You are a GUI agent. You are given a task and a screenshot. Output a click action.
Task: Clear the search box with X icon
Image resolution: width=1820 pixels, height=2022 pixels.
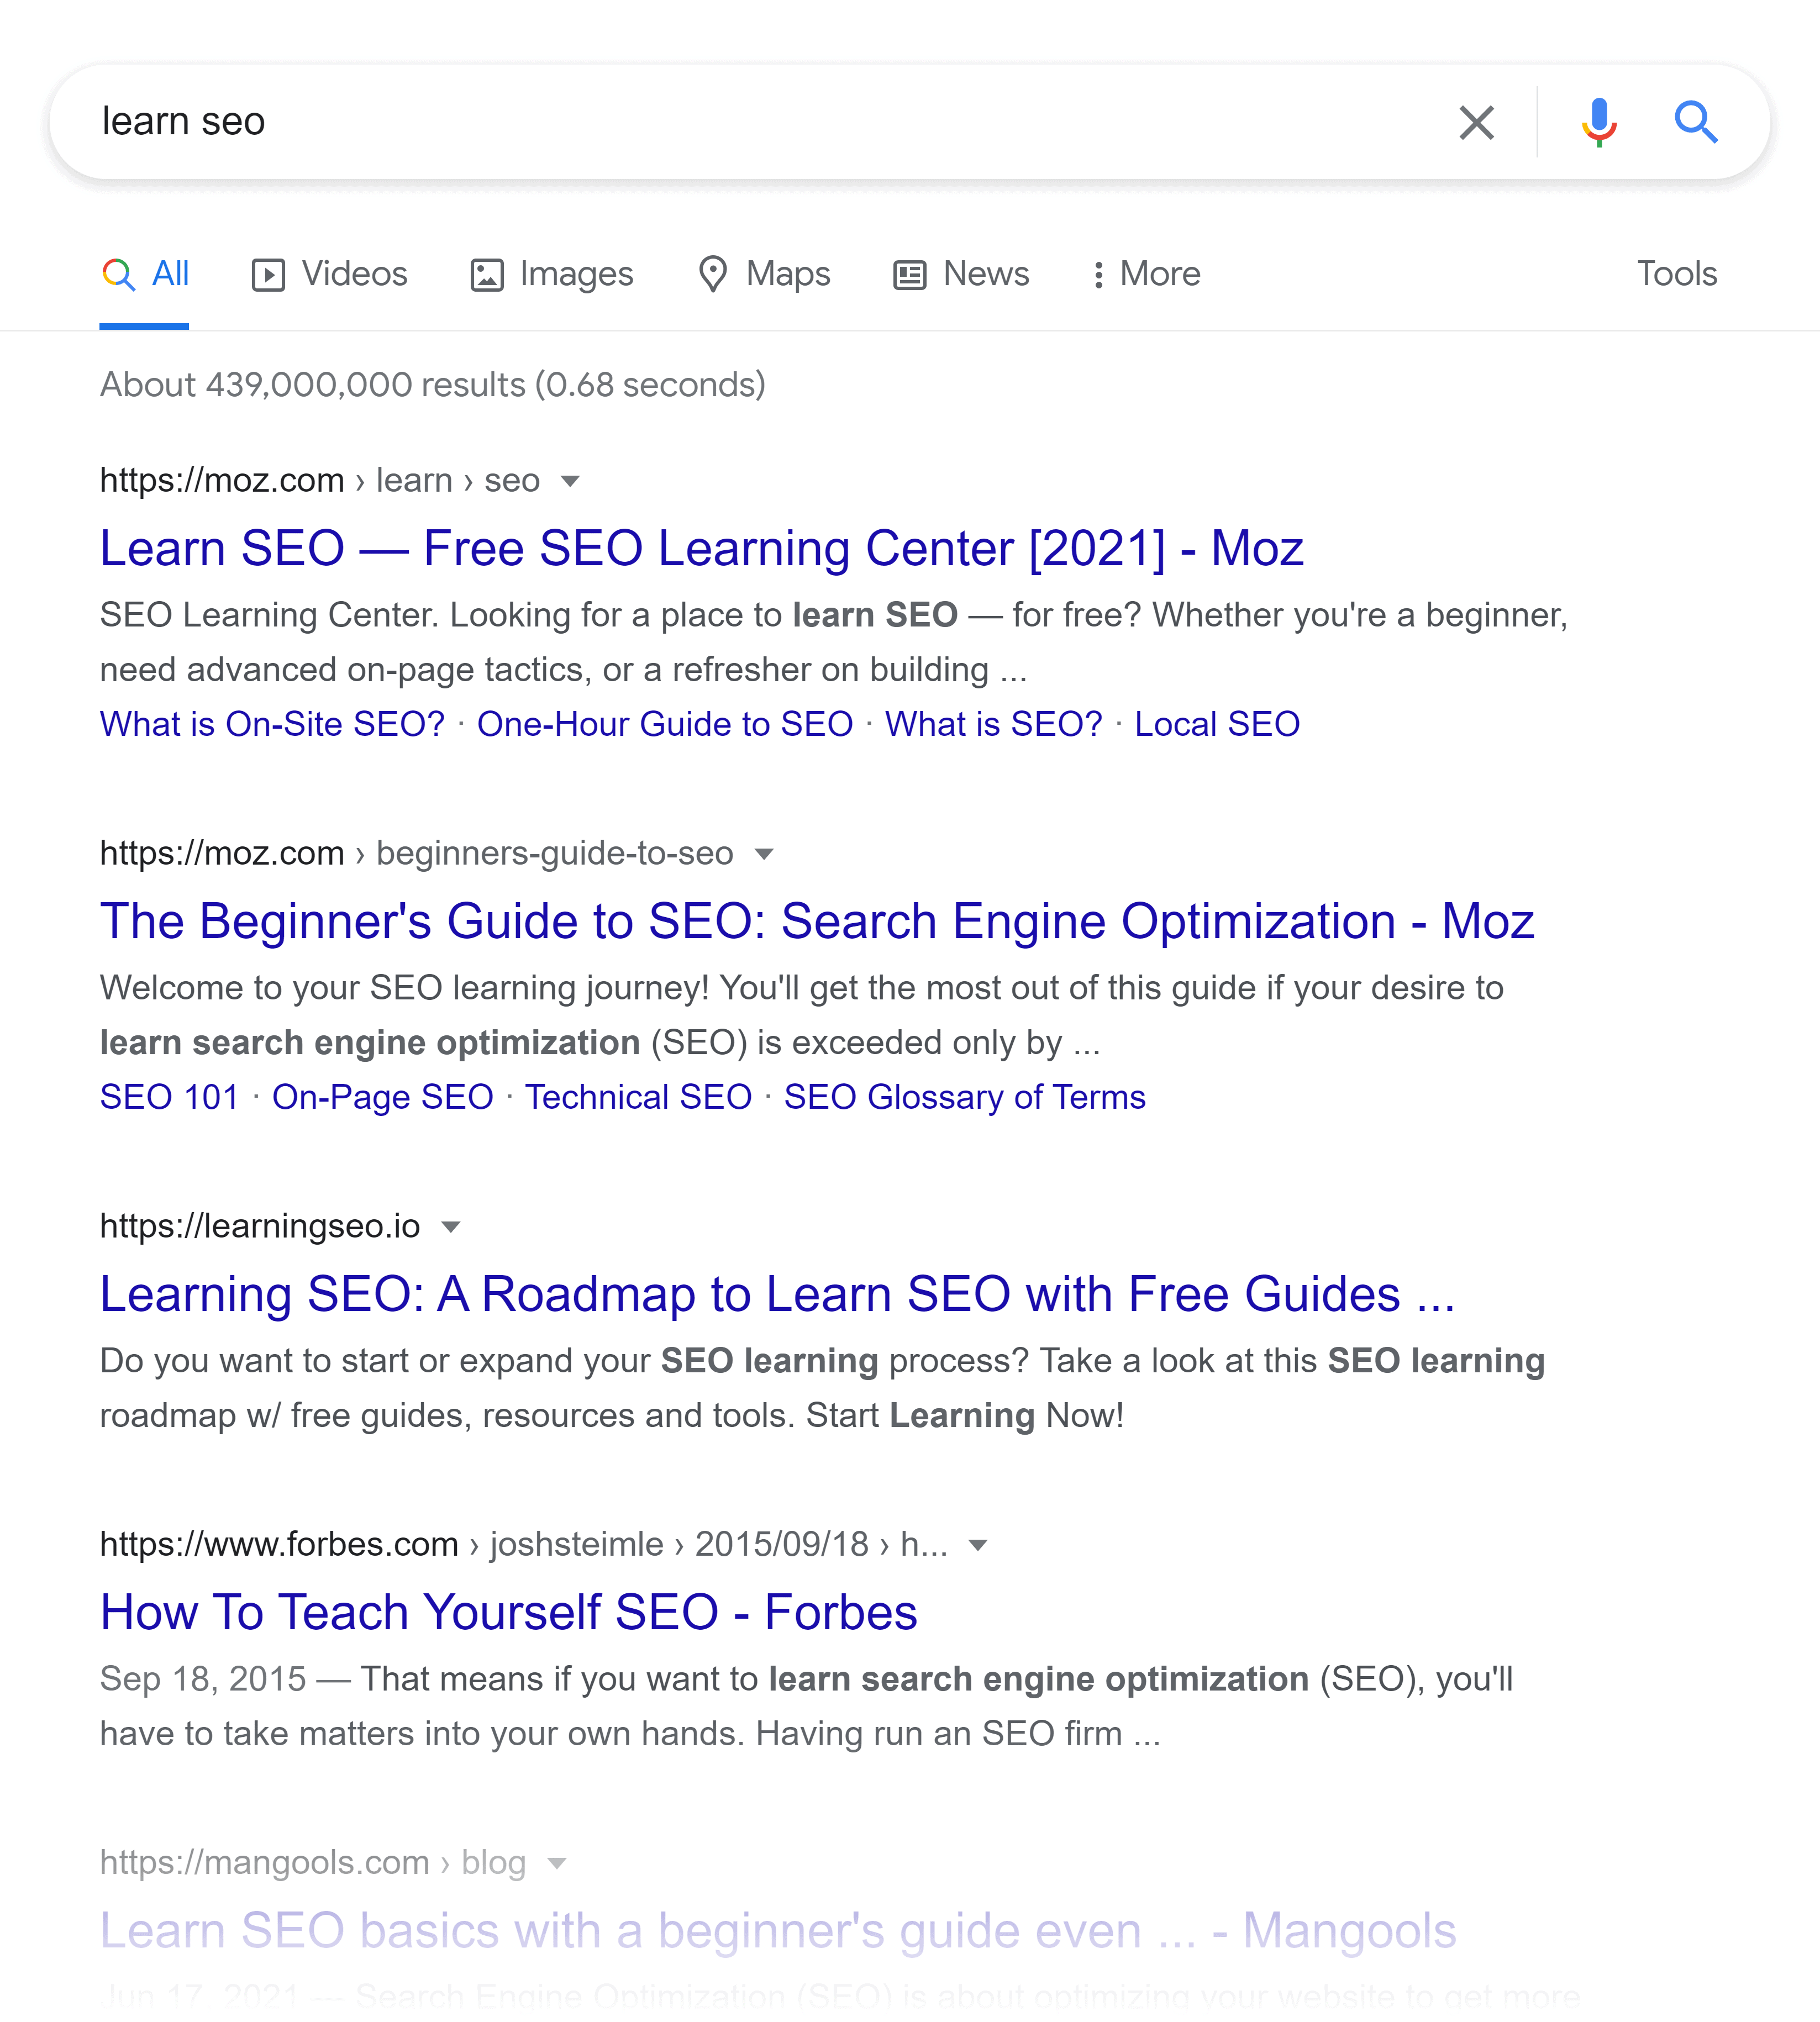pos(1476,122)
